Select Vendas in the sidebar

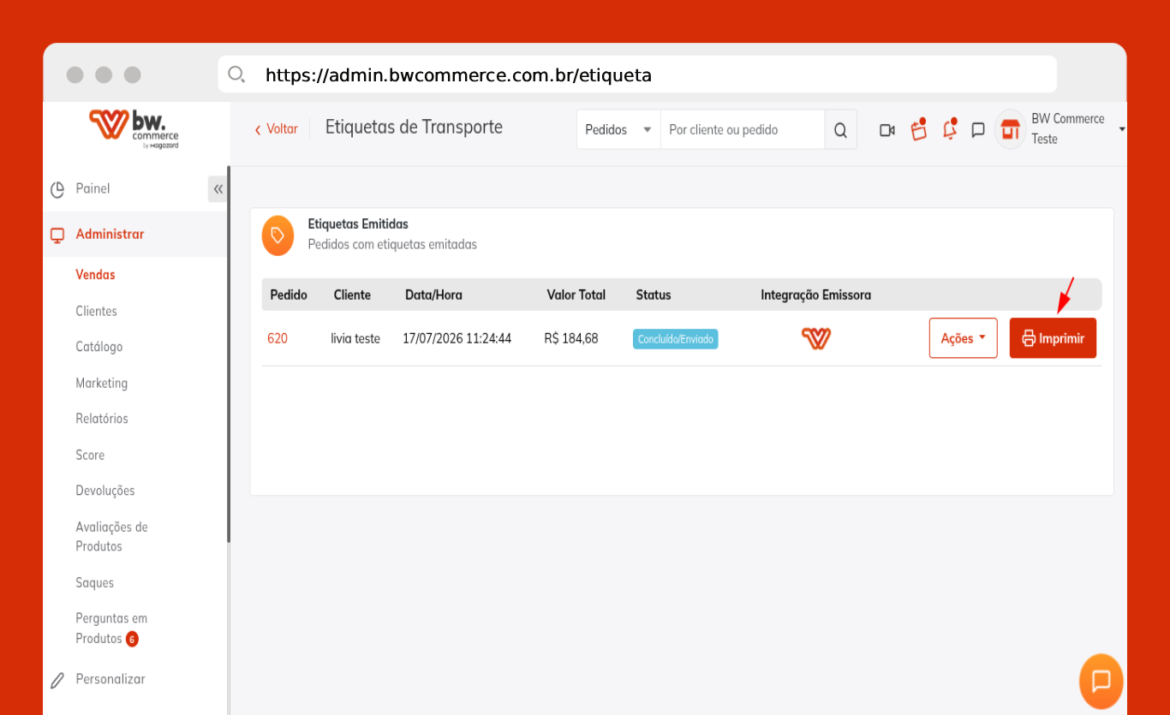pyautogui.click(x=95, y=275)
